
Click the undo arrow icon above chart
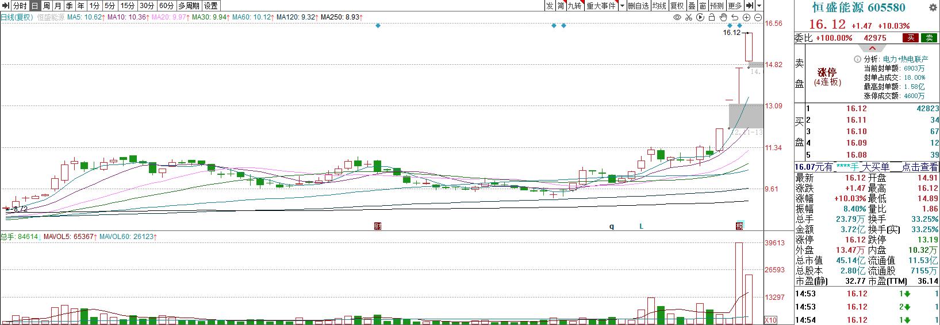[735, 18]
